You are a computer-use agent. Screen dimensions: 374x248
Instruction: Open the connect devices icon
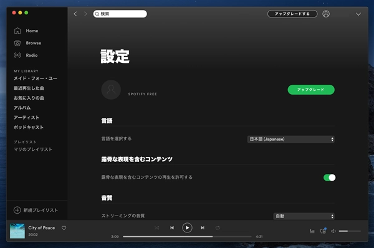click(323, 231)
